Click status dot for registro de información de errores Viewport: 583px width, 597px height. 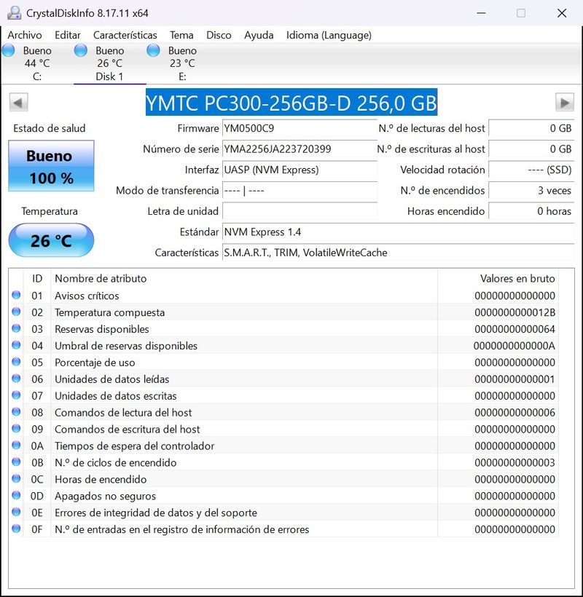coord(16,529)
